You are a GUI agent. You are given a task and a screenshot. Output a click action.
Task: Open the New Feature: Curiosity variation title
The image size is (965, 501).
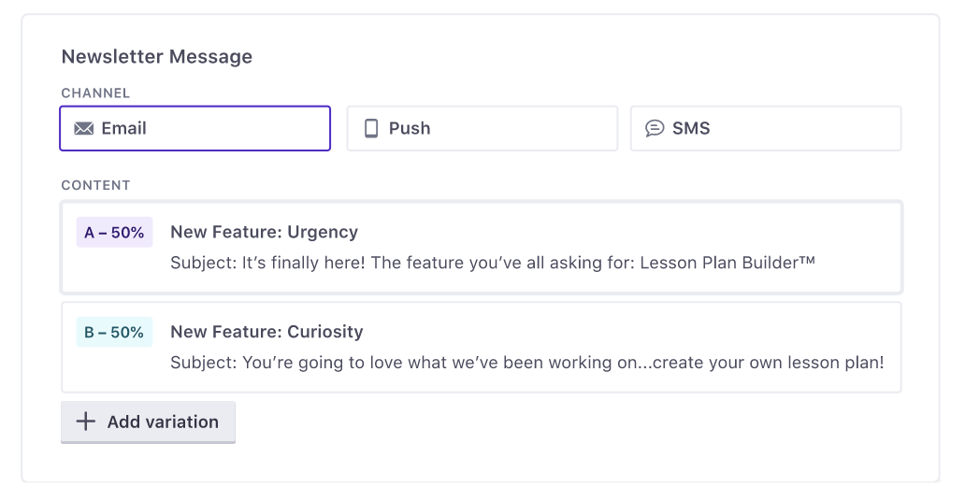(266, 332)
